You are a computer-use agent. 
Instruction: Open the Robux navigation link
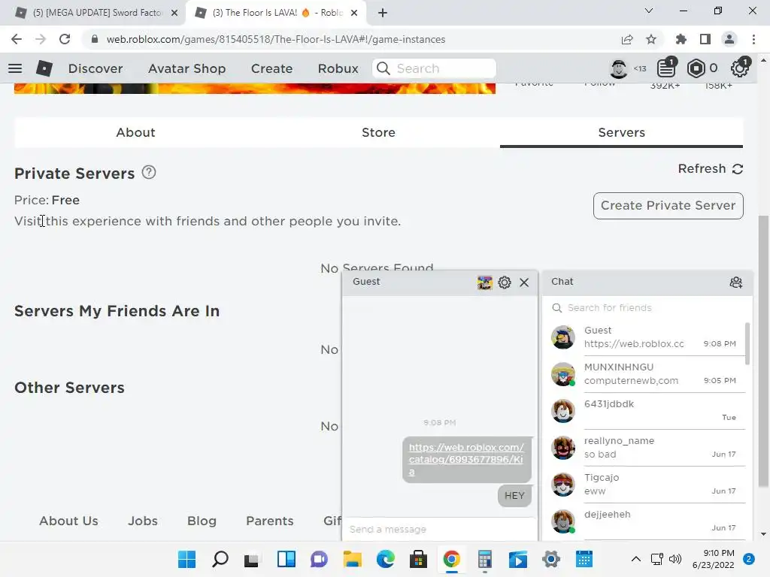338,68
